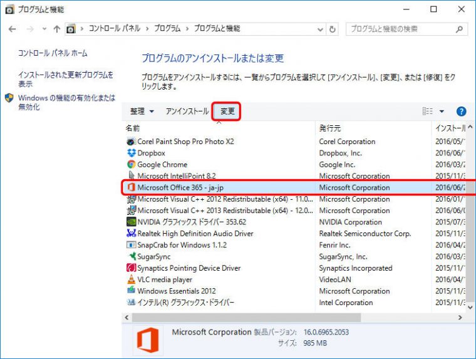The width and height of the screenshot is (476, 359).
Task: Click the Intel graphics driver icon
Action: click(x=131, y=302)
